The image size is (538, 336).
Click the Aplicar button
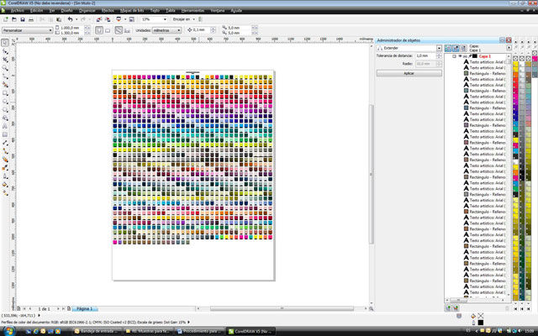[x=409, y=73]
